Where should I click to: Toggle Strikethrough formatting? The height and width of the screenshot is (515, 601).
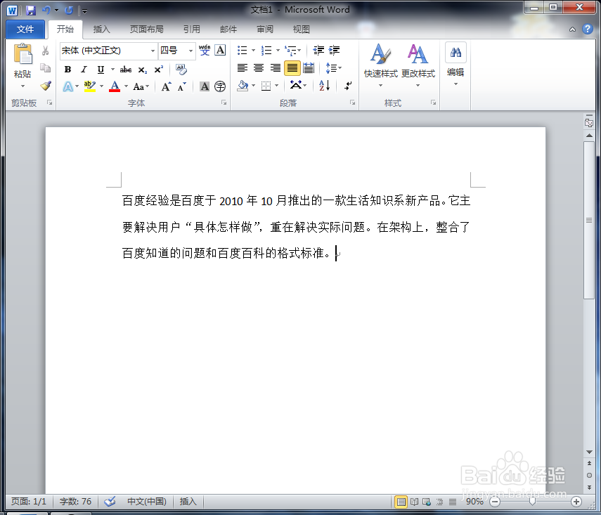click(x=126, y=70)
